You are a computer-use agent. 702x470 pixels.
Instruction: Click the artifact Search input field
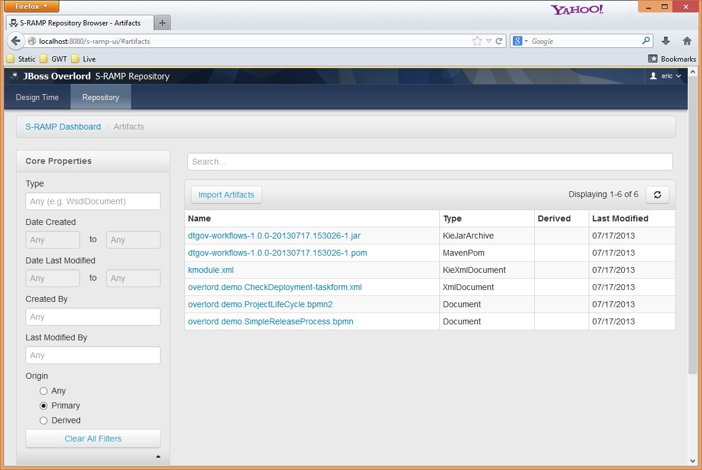[x=430, y=162]
